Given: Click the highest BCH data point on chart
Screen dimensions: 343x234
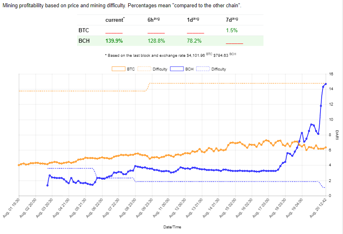Looking at the screenshot, I should point(326,84).
